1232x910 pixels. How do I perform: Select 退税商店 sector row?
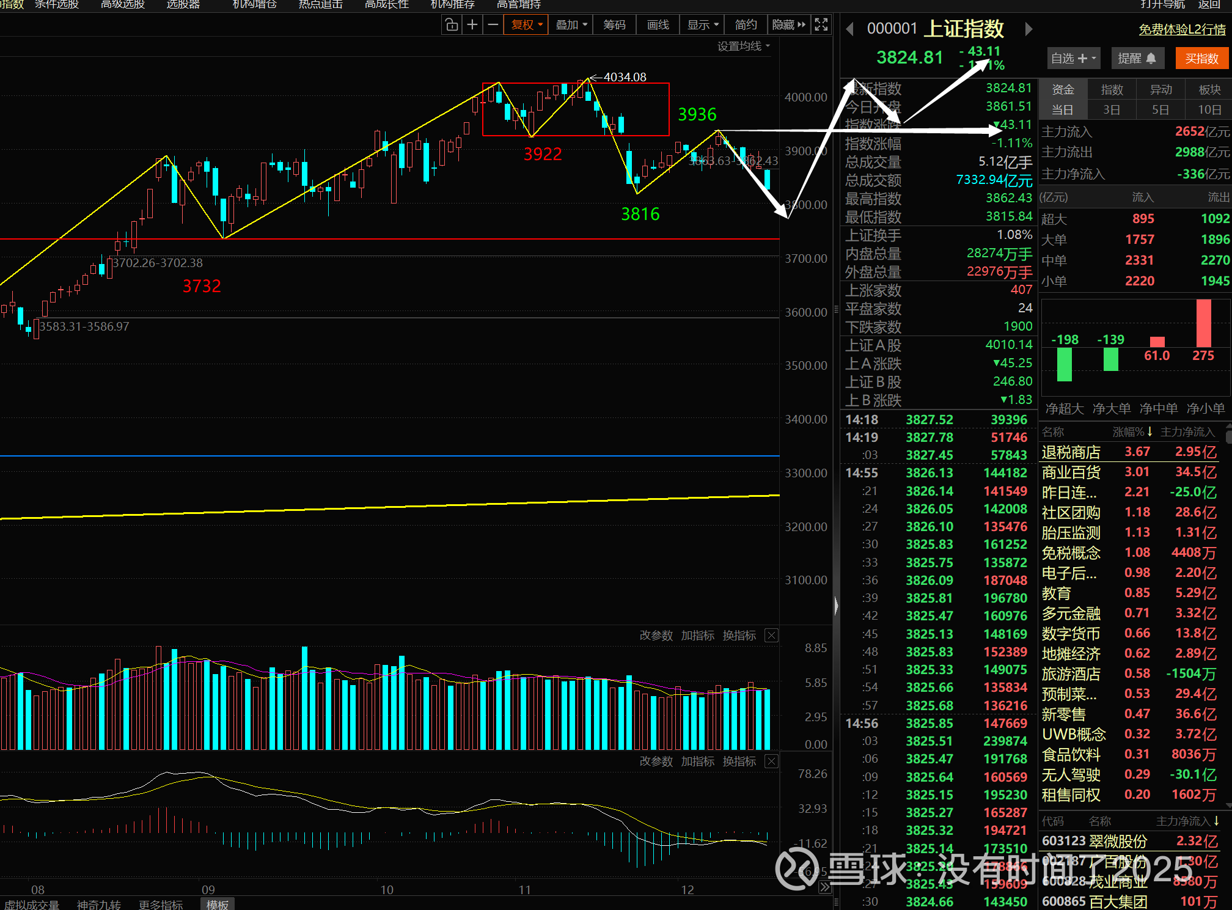click(1071, 452)
